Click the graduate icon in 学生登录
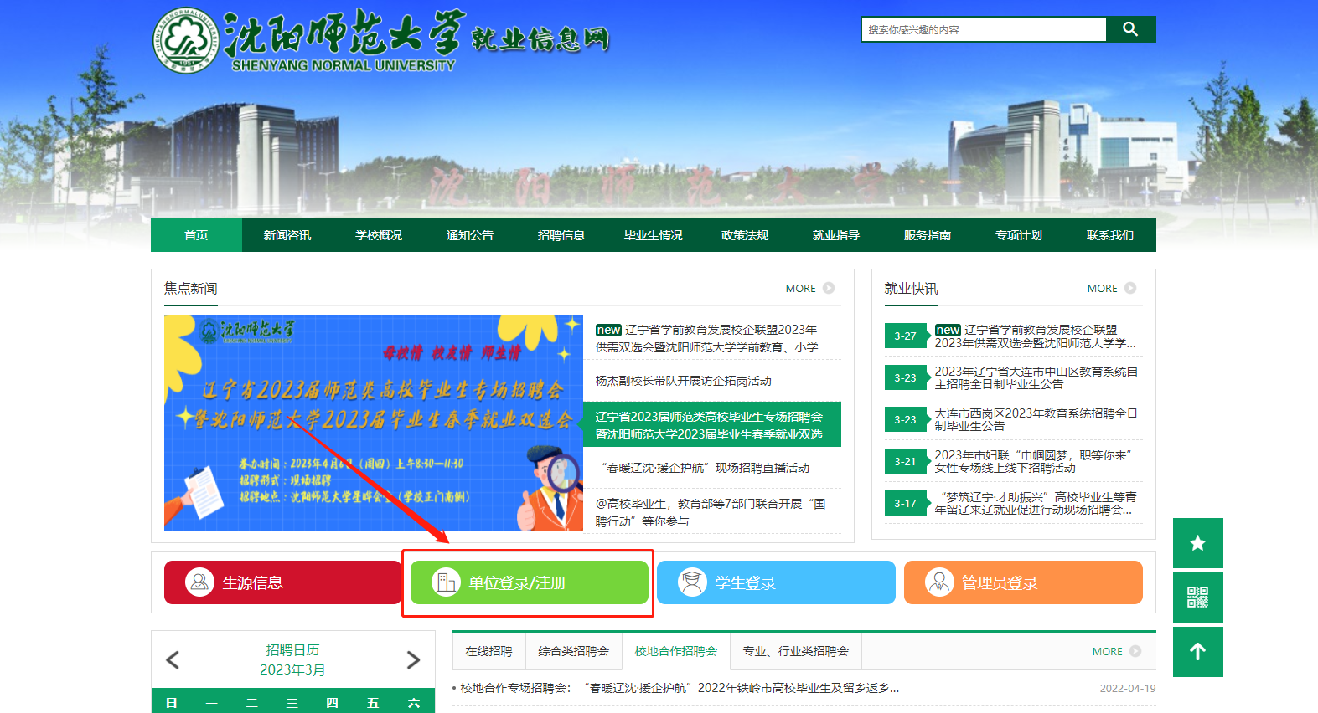Screen dimensions: 1318x713 [x=692, y=582]
